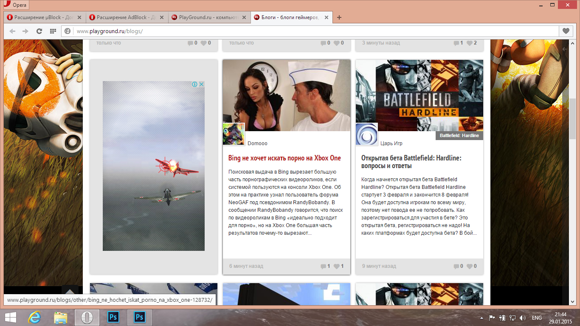Click the Forward navigation arrow
Screen dimensions: 580x326
25,31
